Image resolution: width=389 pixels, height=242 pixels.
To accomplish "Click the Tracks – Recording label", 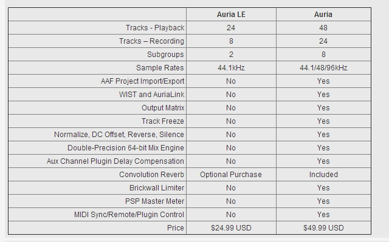I will [151, 41].
